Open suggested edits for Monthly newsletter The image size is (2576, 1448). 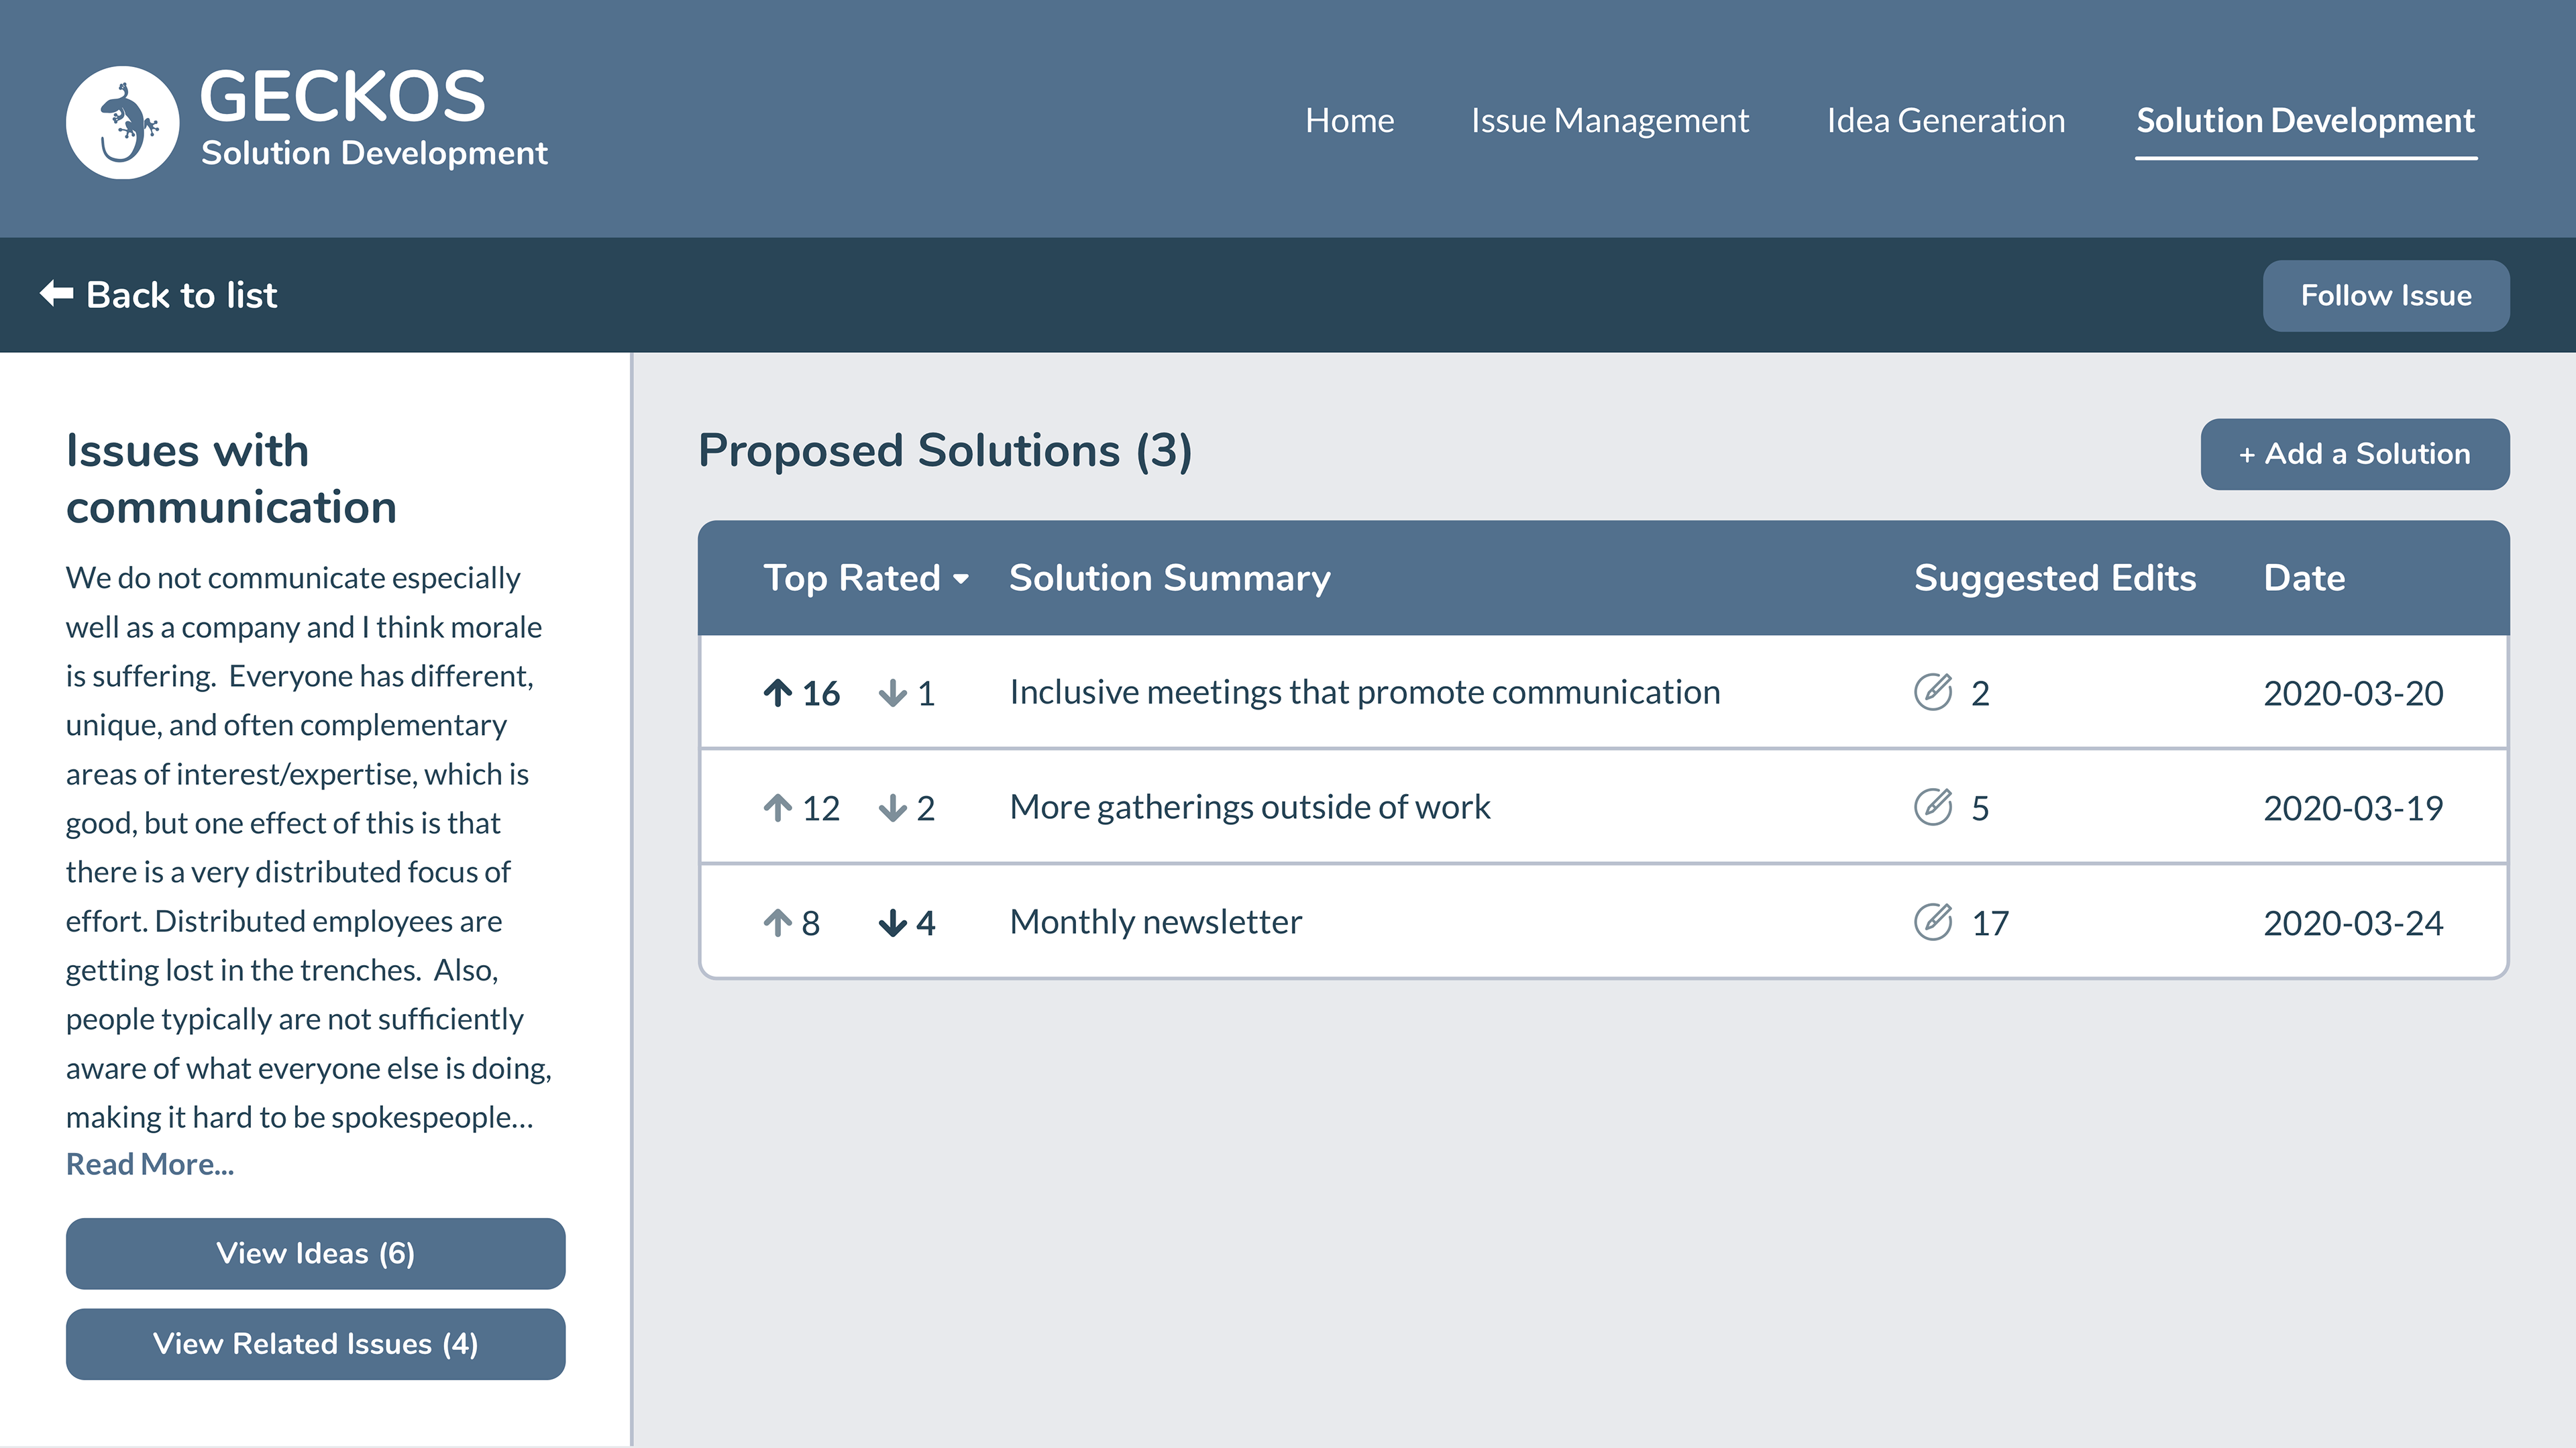[x=1933, y=922]
